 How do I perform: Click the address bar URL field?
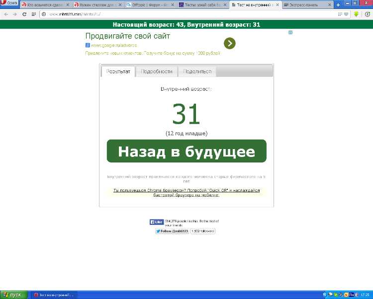click(189, 14)
